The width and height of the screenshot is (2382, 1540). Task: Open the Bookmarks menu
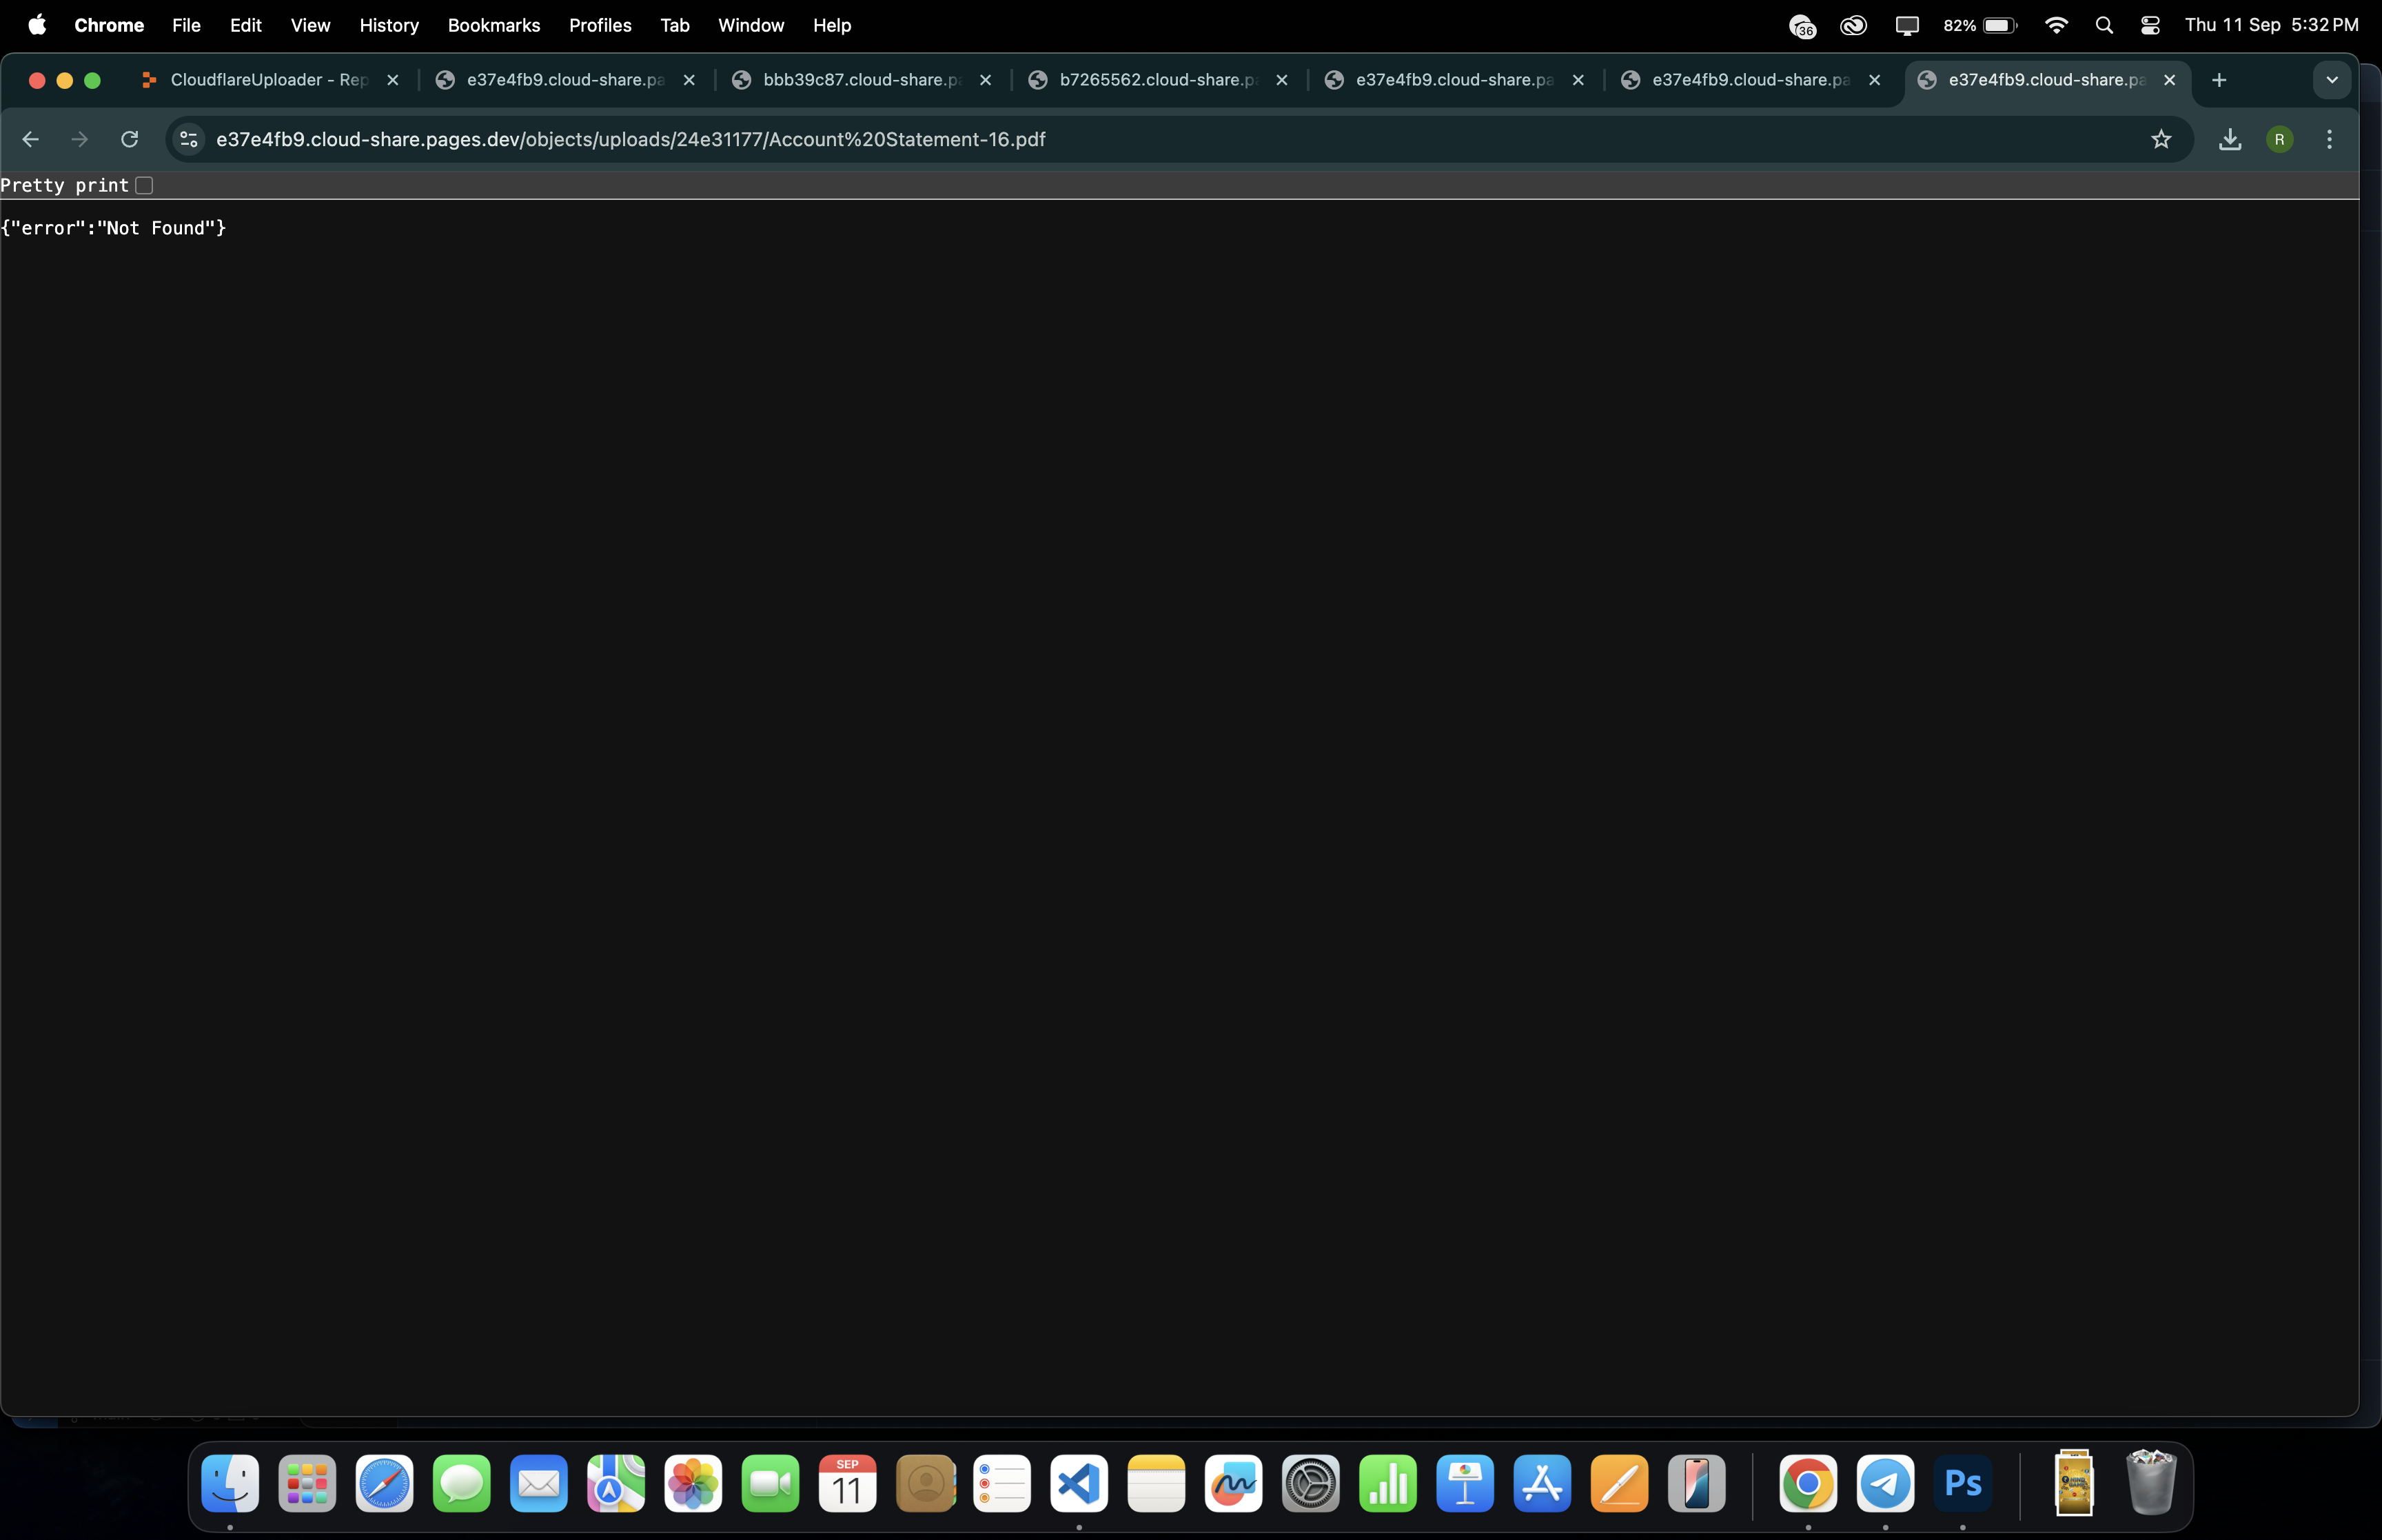point(493,25)
